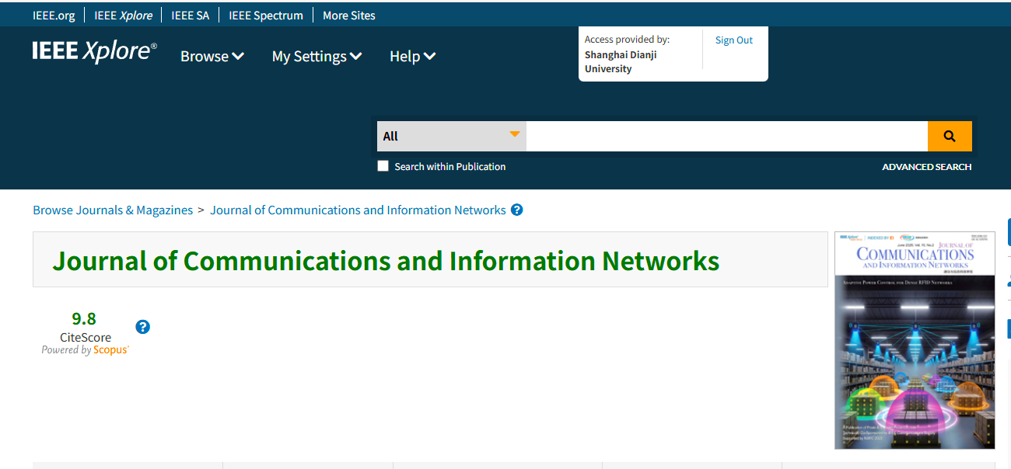
Task: Go to Browse Journals & Magazines breadcrumb
Action: tap(113, 210)
